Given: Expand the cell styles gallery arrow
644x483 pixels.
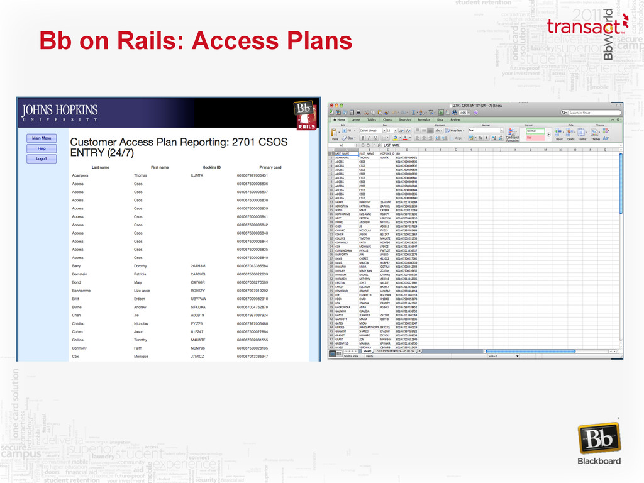Looking at the screenshot, I should [x=548, y=135].
